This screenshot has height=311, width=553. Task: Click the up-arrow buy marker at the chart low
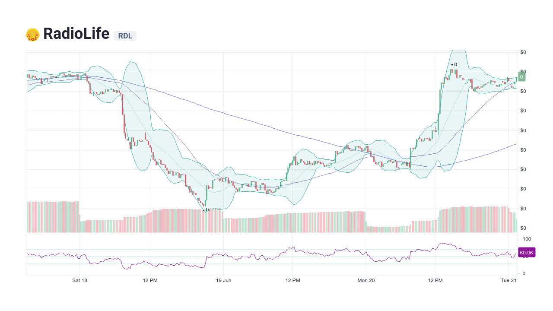(203, 210)
